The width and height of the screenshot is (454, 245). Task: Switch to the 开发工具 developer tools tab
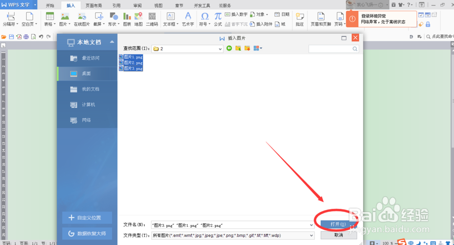(x=202, y=5)
